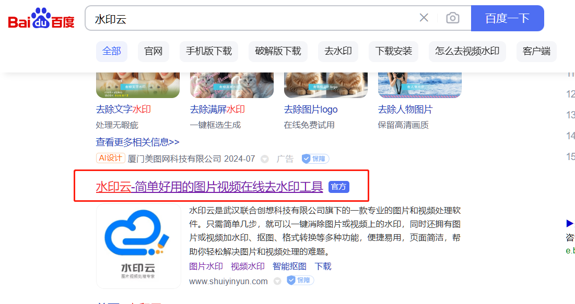Viewport: 575px width, 304px height.
Task: Click the www.shuiyinyun.com URL
Action: pyautogui.click(x=228, y=281)
